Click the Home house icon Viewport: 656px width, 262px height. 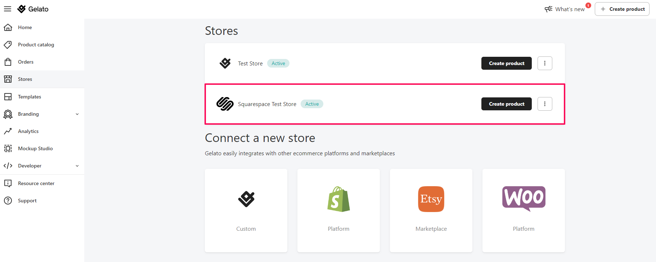(8, 27)
